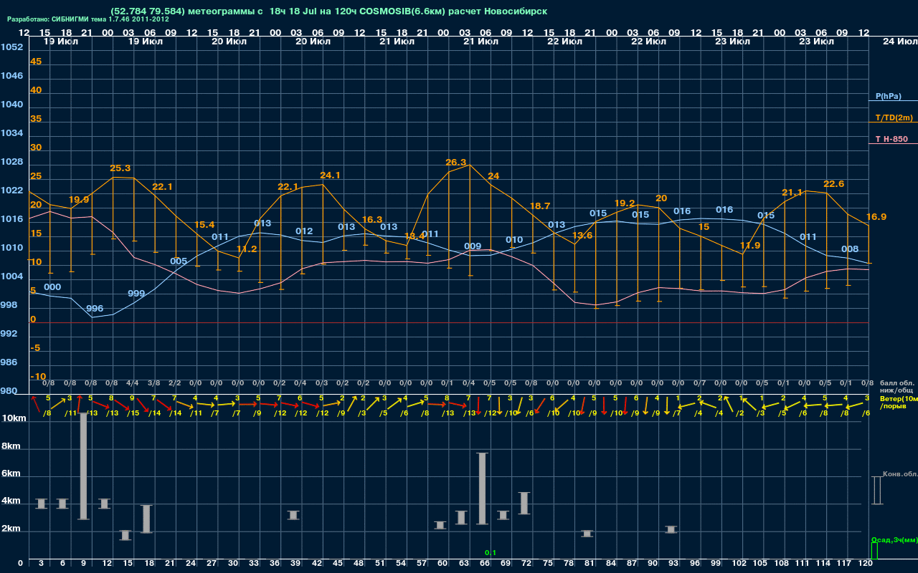Viewport: 918px width, 573px height.
Task: Click the orange 40 temperature axis label
Action: [x=36, y=90]
